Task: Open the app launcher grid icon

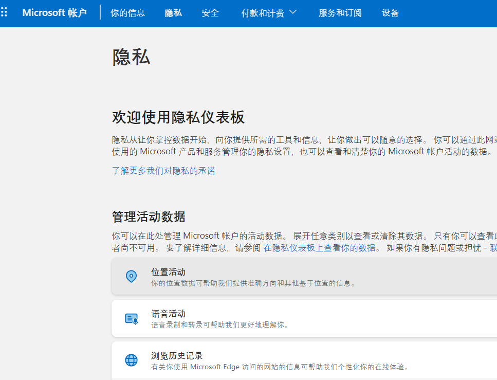Action: click(5, 13)
